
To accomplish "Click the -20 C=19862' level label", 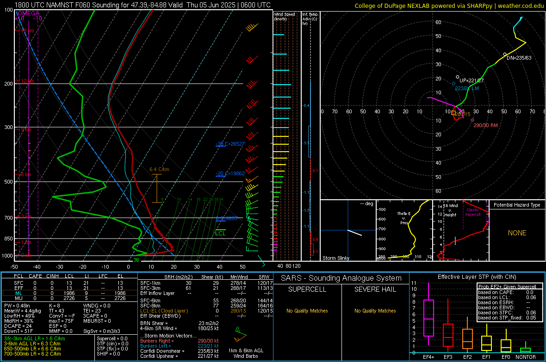I will tap(230, 173).
